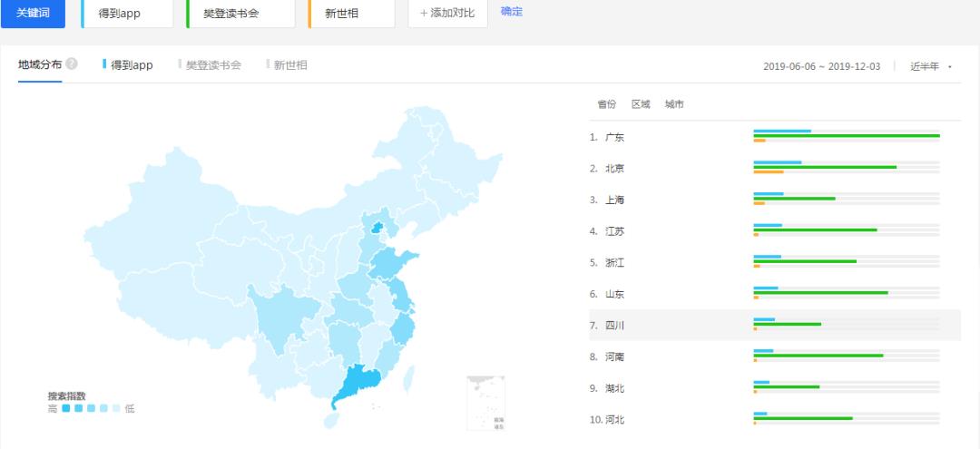Click the help question mark beside 地域分布
The height and width of the screenshot is (449, 980).
click(71, 64)
